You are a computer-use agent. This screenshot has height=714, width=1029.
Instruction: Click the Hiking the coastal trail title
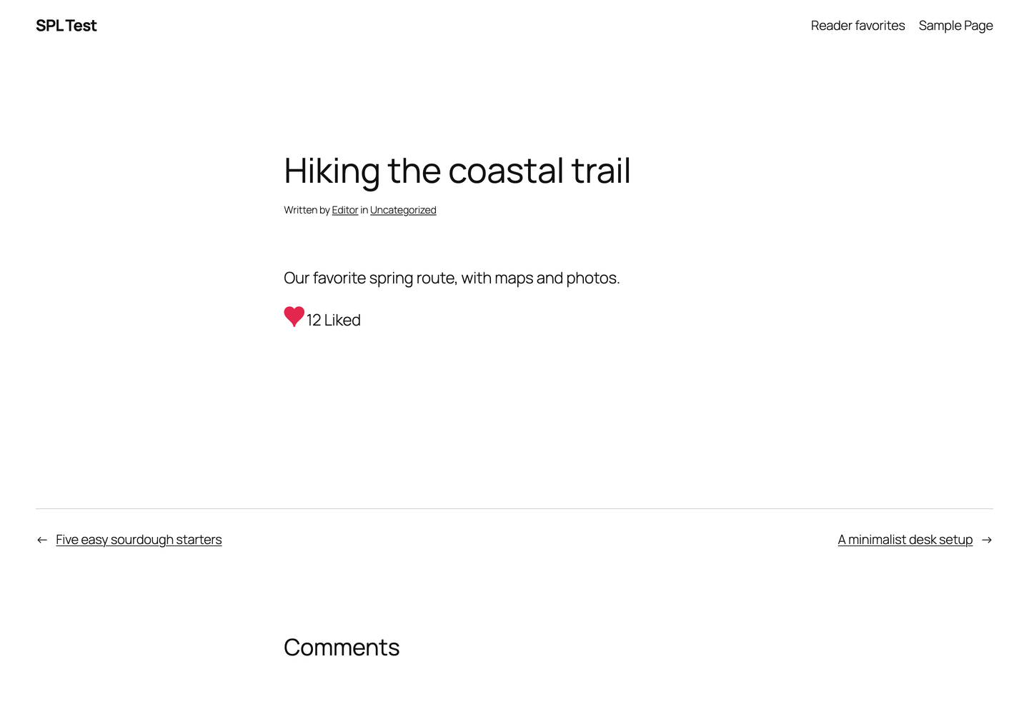tap(457, 171)
